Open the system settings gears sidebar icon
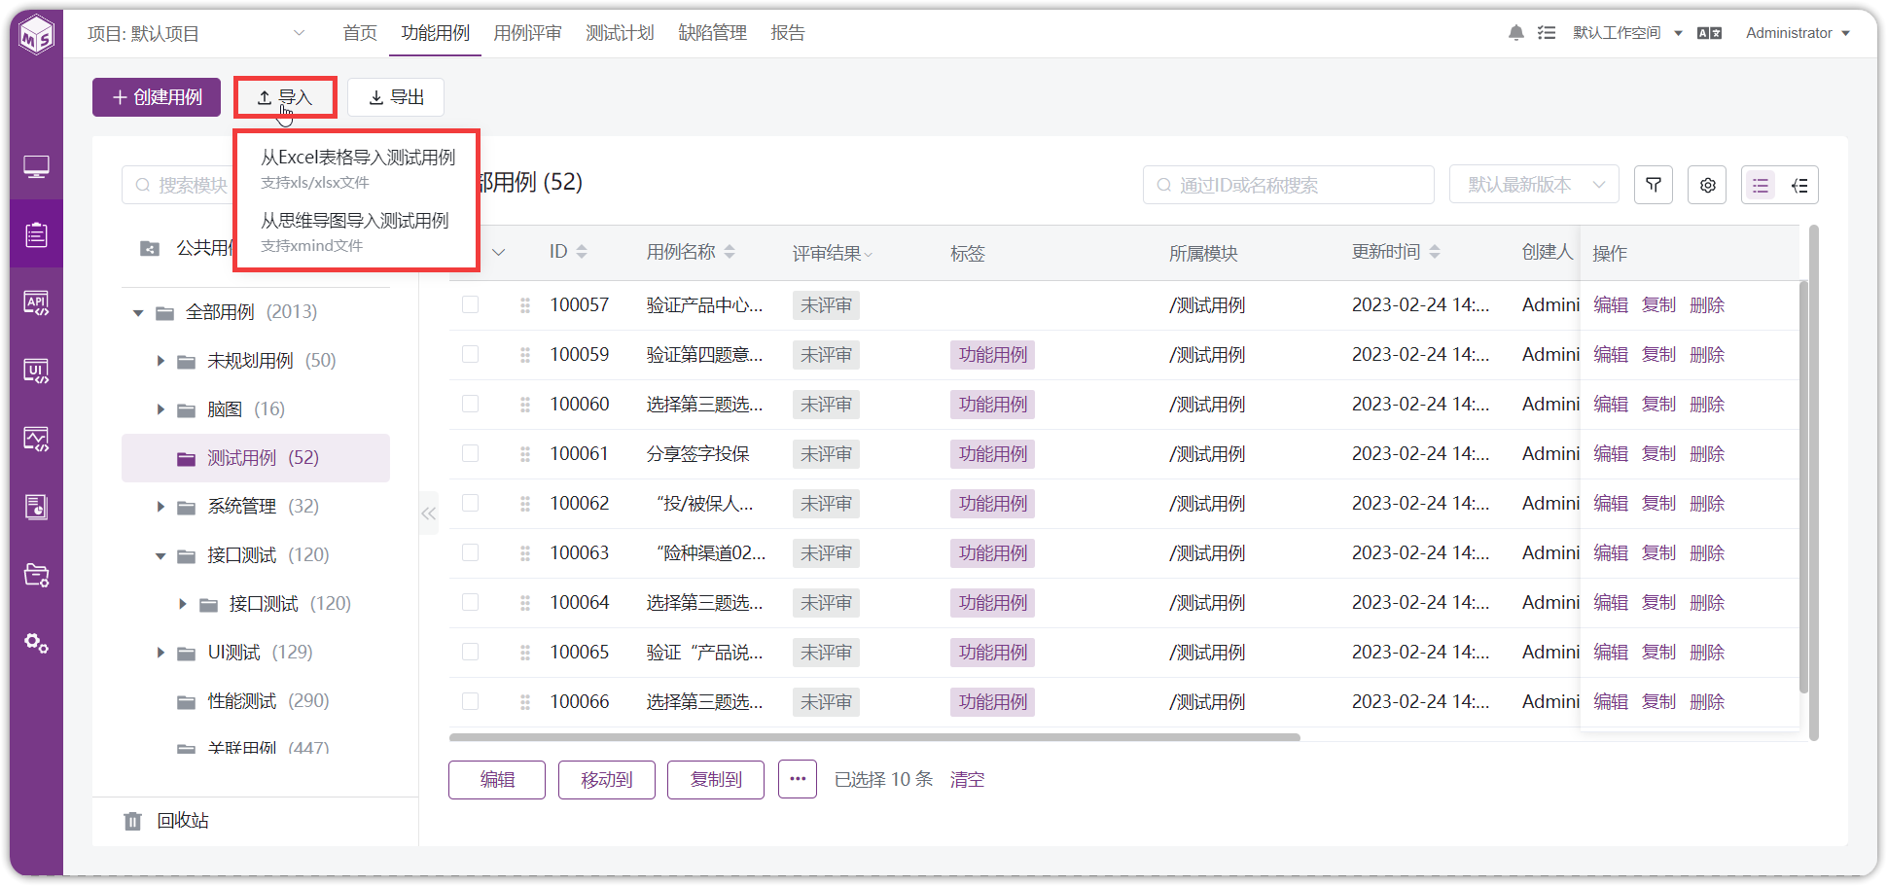1887x886 pixels. 37,643
